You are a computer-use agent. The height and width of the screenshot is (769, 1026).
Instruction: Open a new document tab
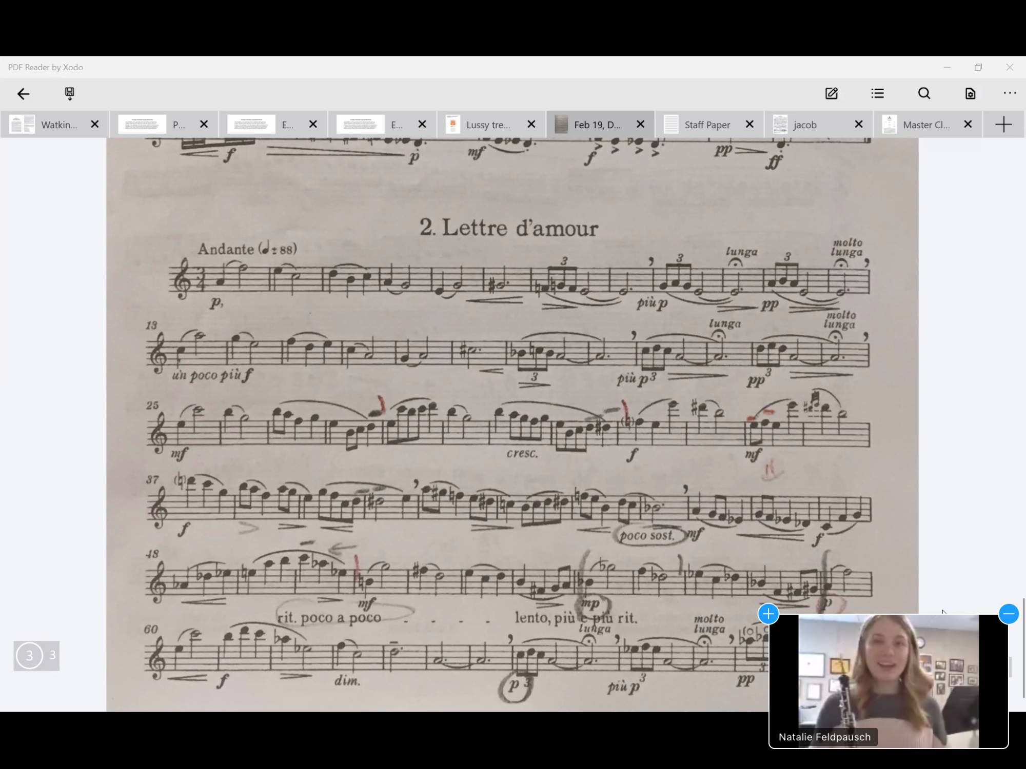point(1003,124)
